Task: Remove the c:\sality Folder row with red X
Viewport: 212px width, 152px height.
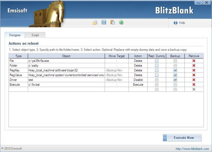Action: (x=194, y=65)
